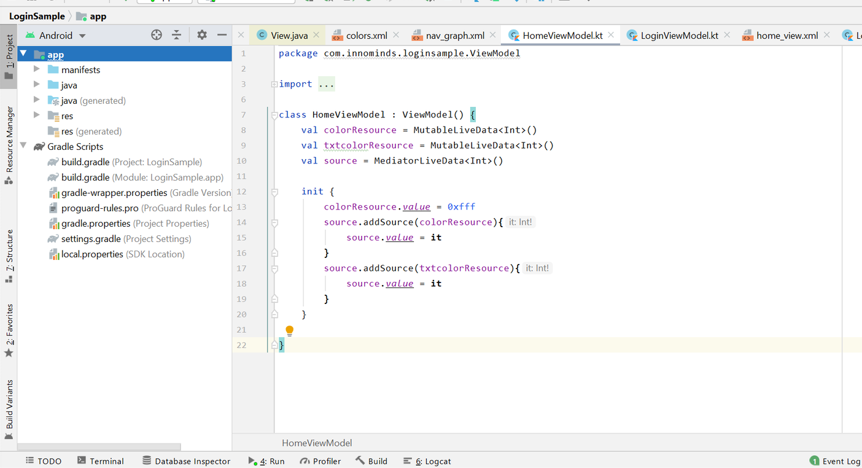
Task: Switch to the LoginViewModel.kt tab
Action: (x=678, y=35)
